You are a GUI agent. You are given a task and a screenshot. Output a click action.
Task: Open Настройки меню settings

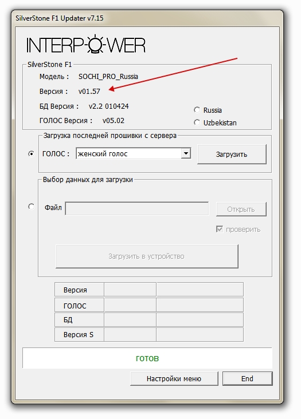[174, 379]
